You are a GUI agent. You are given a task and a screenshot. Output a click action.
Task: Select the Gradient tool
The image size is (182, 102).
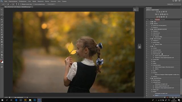[2, 37]
